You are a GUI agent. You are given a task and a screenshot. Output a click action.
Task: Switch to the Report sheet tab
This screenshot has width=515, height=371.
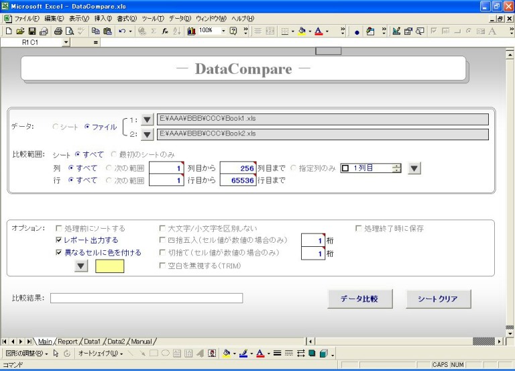pyautogui.click(x=68, y=341)
